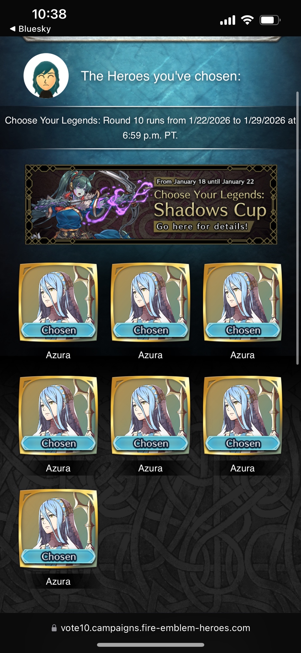Viewport: 301px width, 653px height.
Task: Select the seventh Azura portrait at bottom
Action: click(x=58, y=529)
